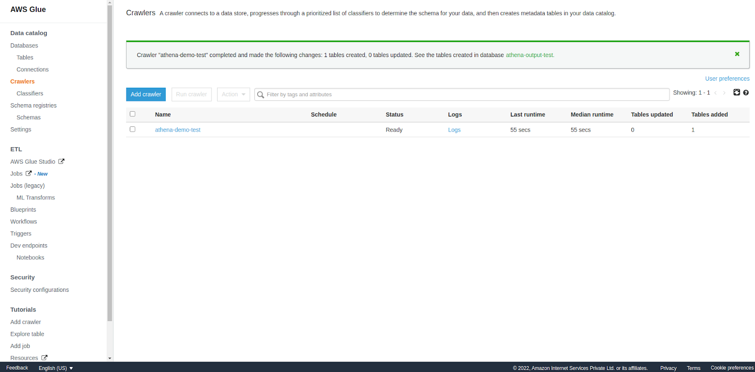The height and width of the screenshot is (372, 755).
Task: Click the Status column header
Action: [394, 115]
